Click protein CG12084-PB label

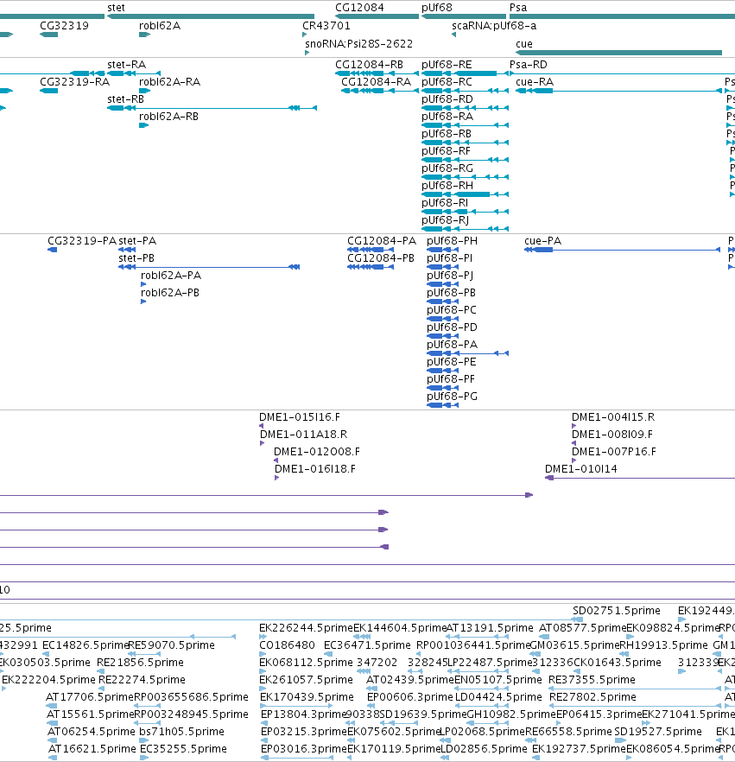coord(380,257)
